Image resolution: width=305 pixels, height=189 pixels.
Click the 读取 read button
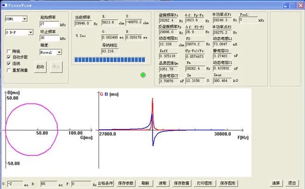click(163, 183)
